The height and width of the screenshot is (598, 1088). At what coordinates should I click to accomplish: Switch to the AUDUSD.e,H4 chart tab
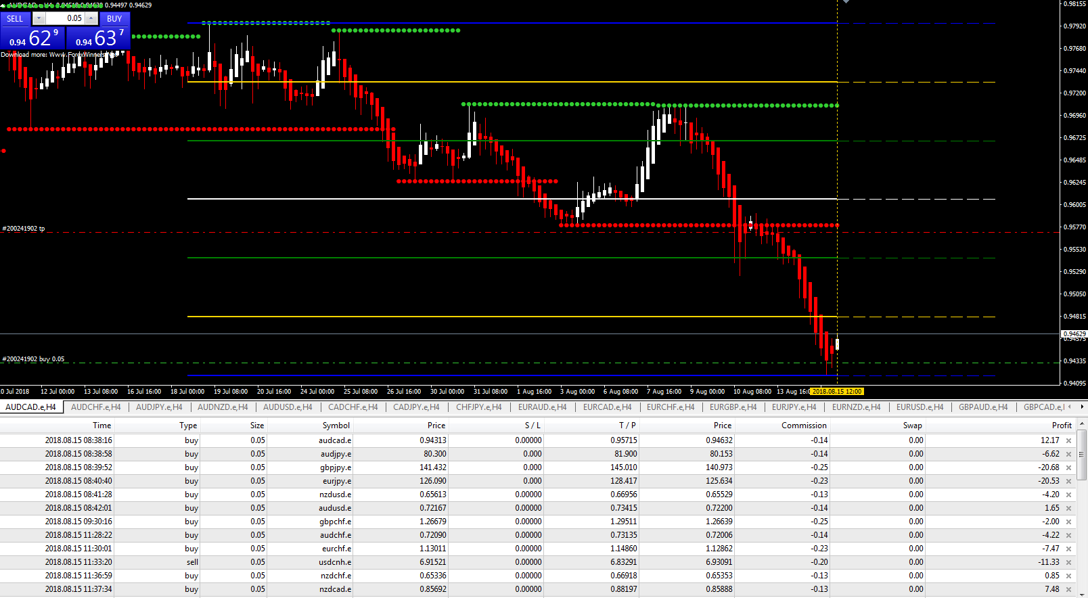288,407
